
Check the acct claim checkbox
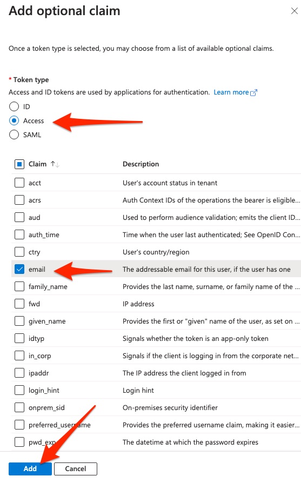(x=19, y=183)
